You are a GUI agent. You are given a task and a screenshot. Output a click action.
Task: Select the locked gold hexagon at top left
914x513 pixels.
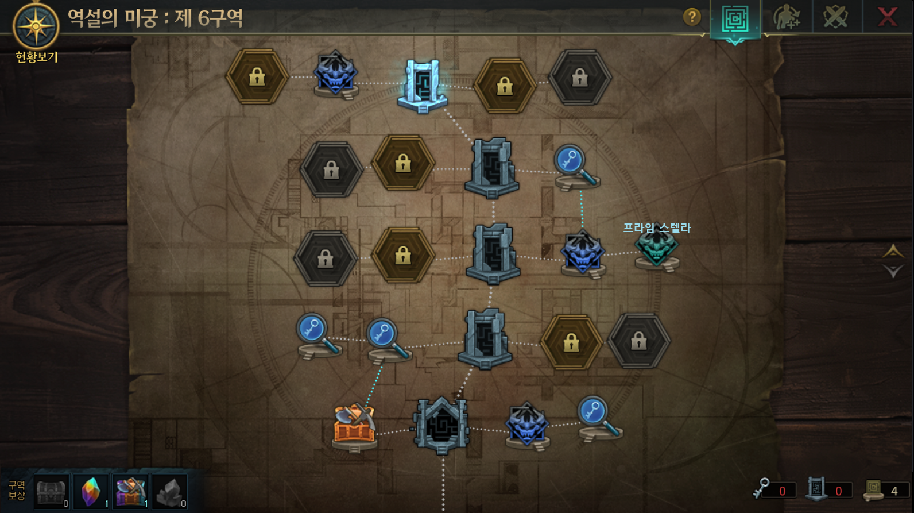tap(257, 76)
